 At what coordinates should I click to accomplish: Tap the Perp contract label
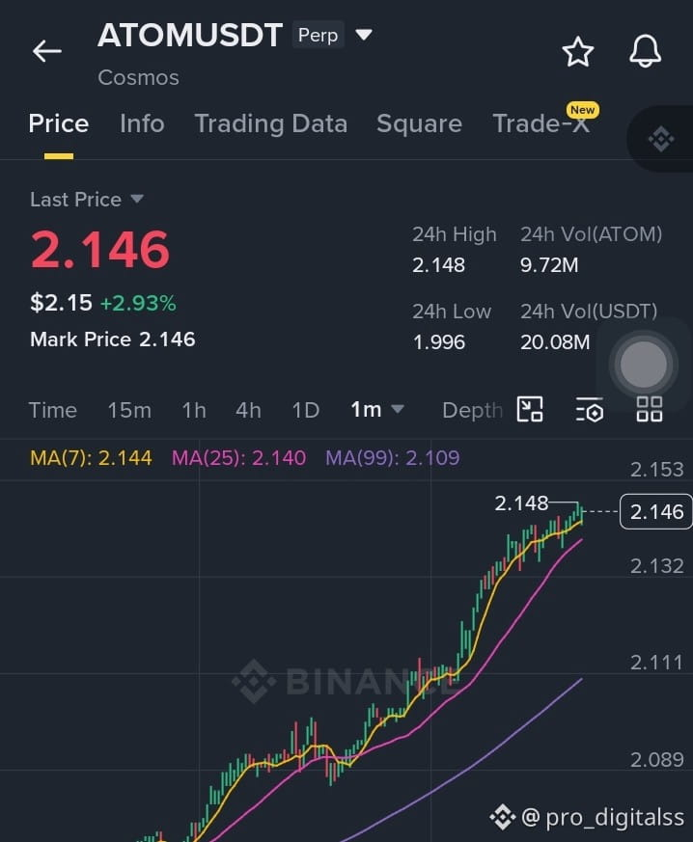(319, 35)
